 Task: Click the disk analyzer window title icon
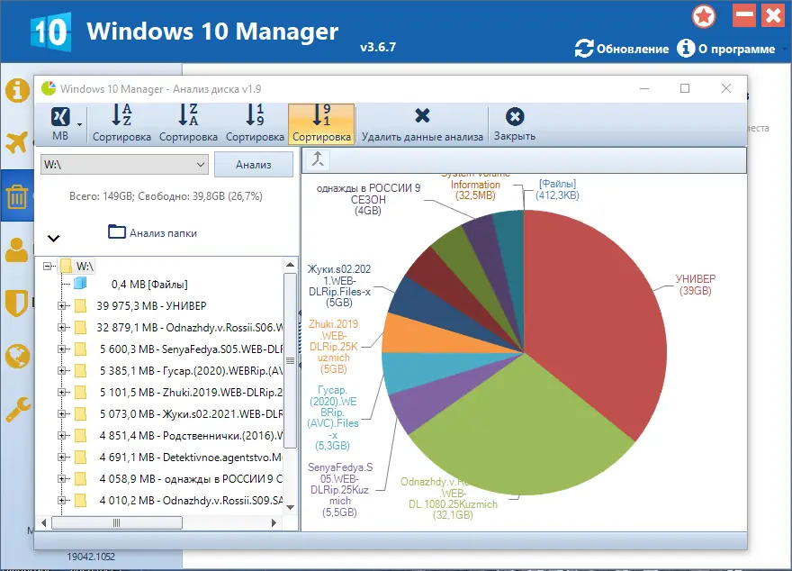(x=49, y=88)
